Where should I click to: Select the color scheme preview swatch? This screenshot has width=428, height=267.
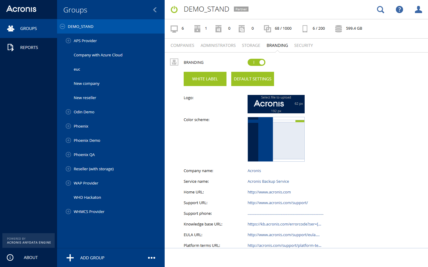276,139
